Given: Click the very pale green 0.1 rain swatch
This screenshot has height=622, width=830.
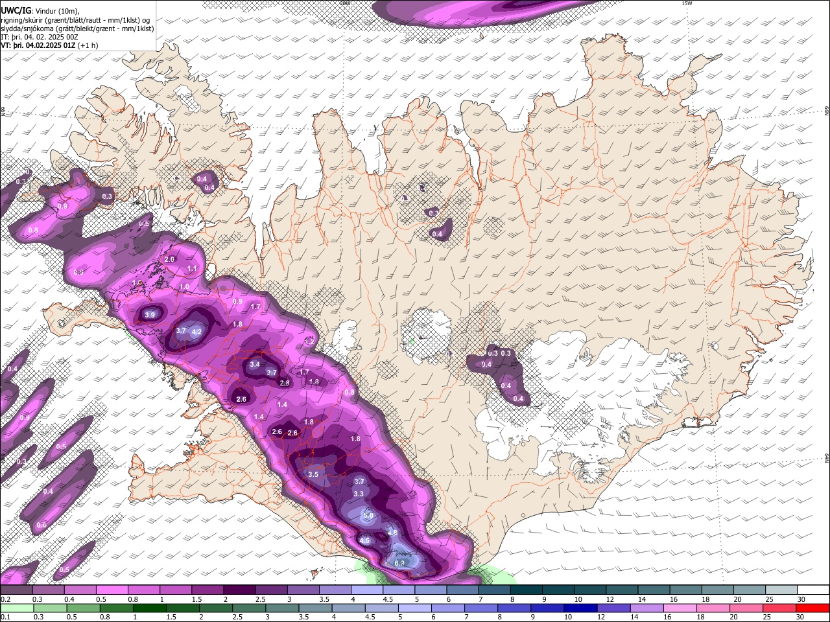Looking at the screenshot, I should (x=16, y=608).
